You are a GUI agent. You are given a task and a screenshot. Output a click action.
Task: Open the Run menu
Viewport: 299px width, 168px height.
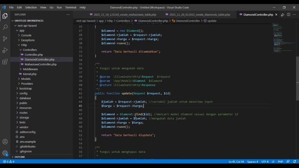click(59, 7)
